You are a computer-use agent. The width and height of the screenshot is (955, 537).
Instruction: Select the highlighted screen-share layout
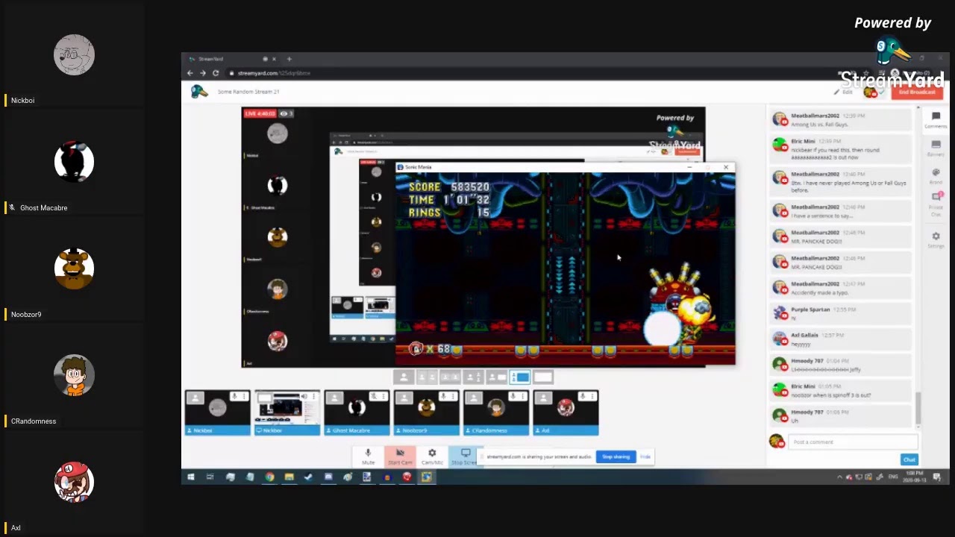(x=520, y=377)
